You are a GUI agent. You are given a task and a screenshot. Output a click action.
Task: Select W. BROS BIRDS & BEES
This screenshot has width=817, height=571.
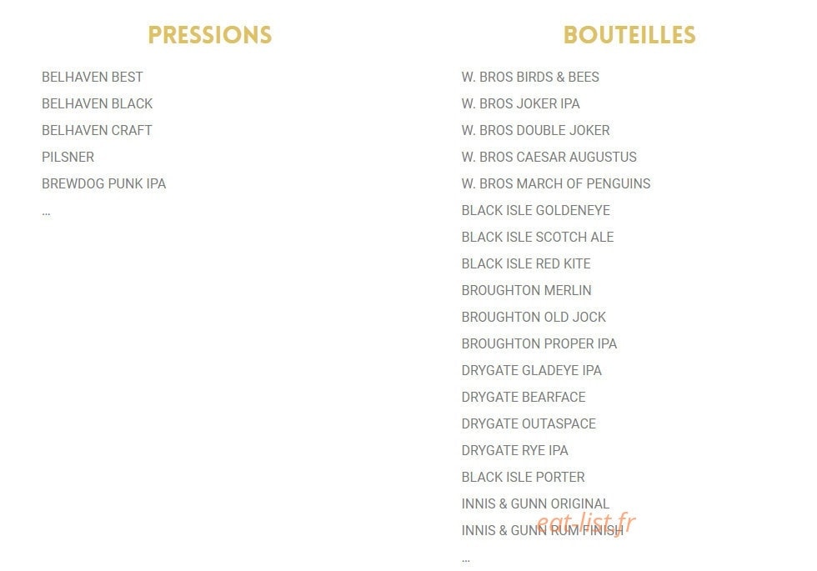[530, 77]
